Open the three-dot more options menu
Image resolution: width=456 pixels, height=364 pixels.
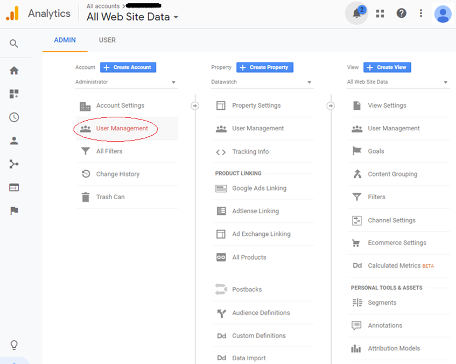(421, 13)
